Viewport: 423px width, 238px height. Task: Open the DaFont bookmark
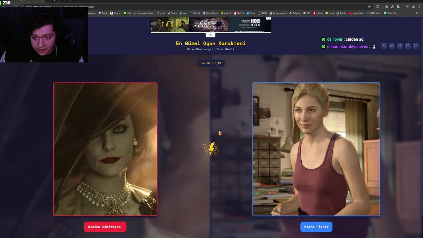click(239, 13)
